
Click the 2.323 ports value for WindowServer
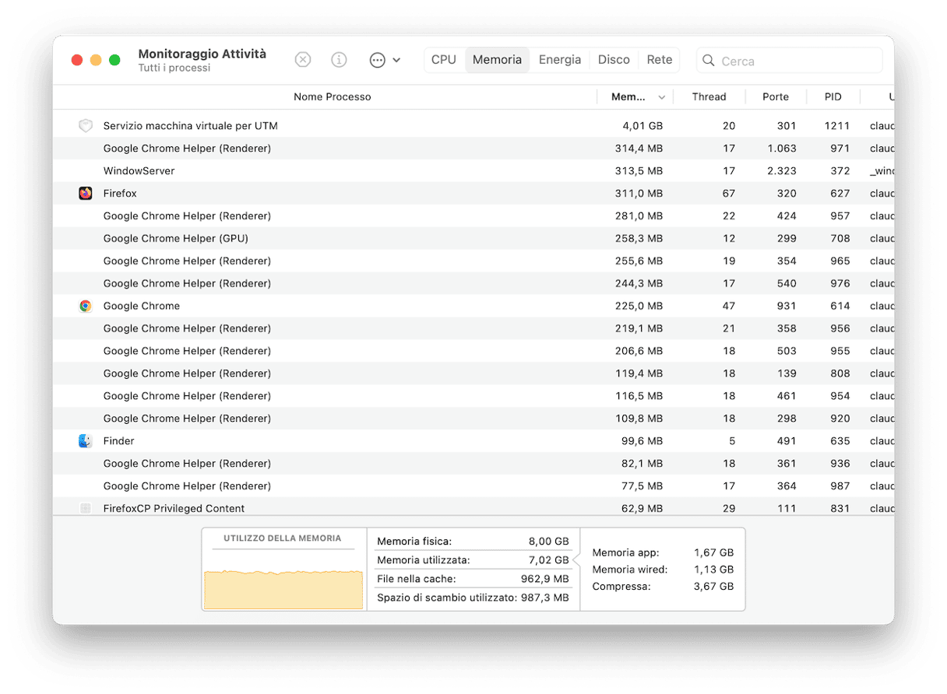780,171
